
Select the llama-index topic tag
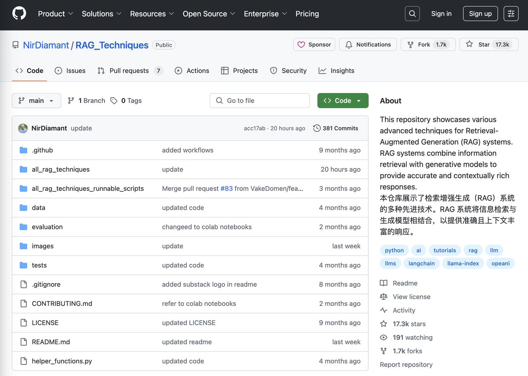click(463, 263)
